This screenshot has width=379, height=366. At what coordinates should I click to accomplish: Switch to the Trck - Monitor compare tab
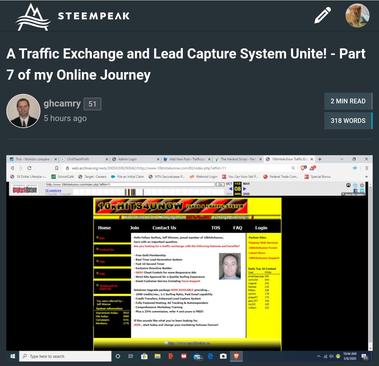pyautogui.click(x=33, y=159)
